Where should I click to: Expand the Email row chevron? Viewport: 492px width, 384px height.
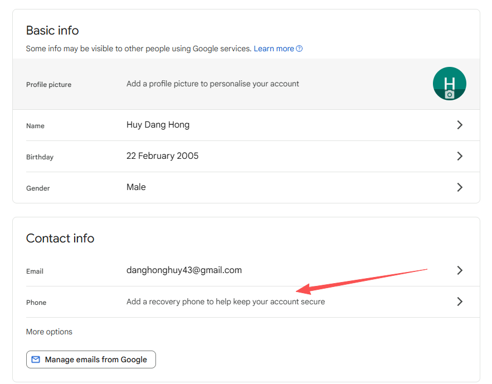pos(460,270)
